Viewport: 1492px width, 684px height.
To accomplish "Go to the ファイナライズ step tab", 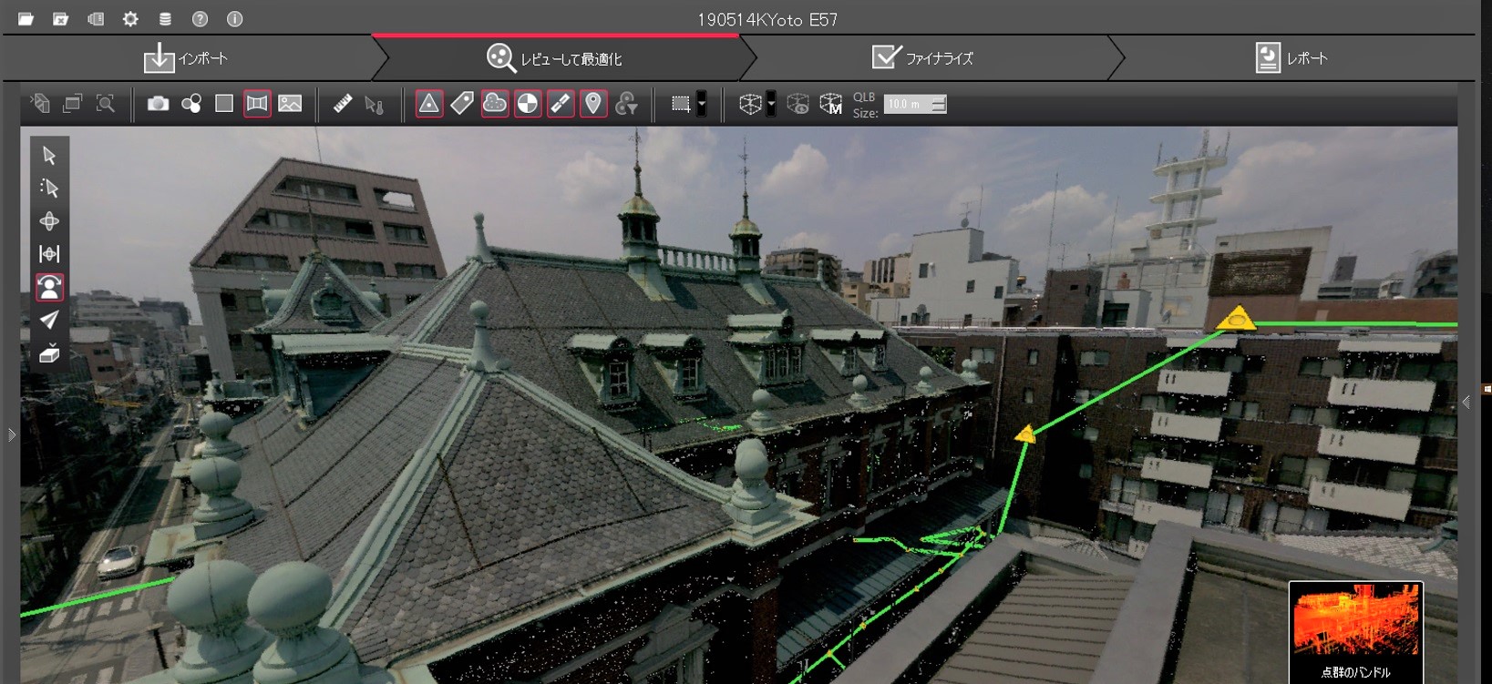I will (x=922, y=58).
